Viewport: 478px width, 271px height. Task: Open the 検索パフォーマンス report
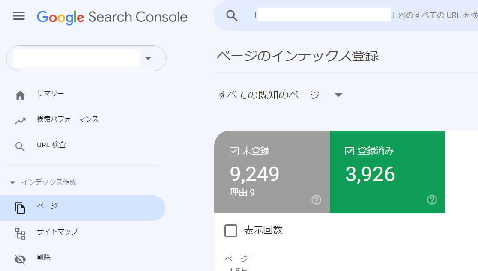(68, 119)
